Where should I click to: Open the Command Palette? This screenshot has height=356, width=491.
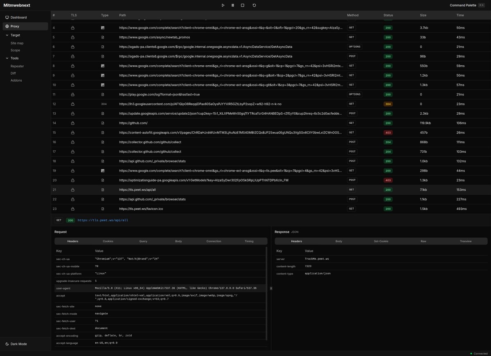467,5
